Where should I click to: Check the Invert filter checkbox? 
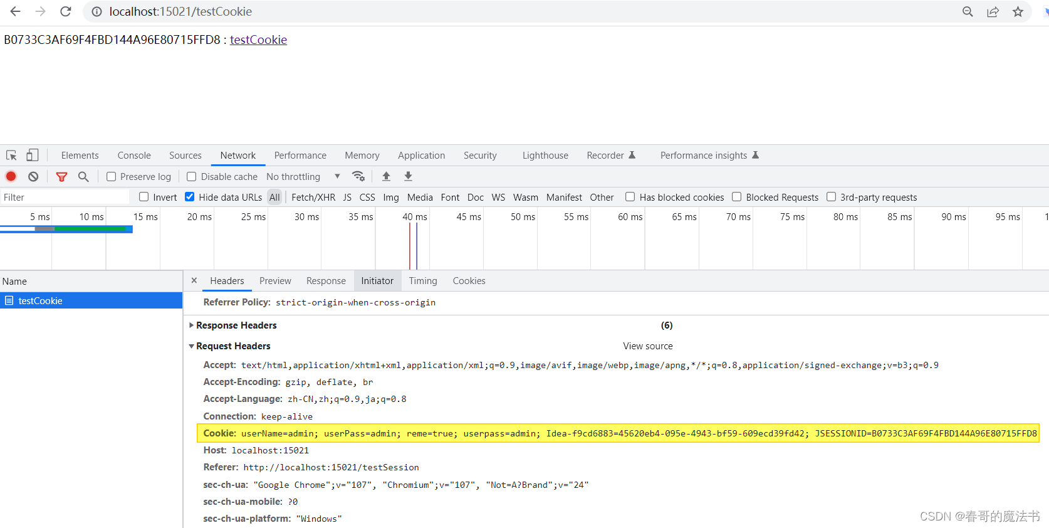tap(144, 197)
